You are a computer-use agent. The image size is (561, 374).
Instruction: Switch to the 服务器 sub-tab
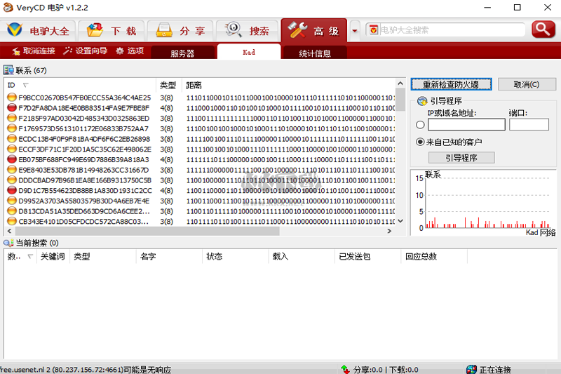[x=183, y=53]
